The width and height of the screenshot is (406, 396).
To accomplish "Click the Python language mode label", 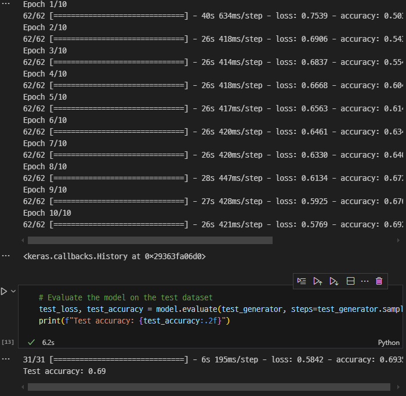I will click(389, 343).
